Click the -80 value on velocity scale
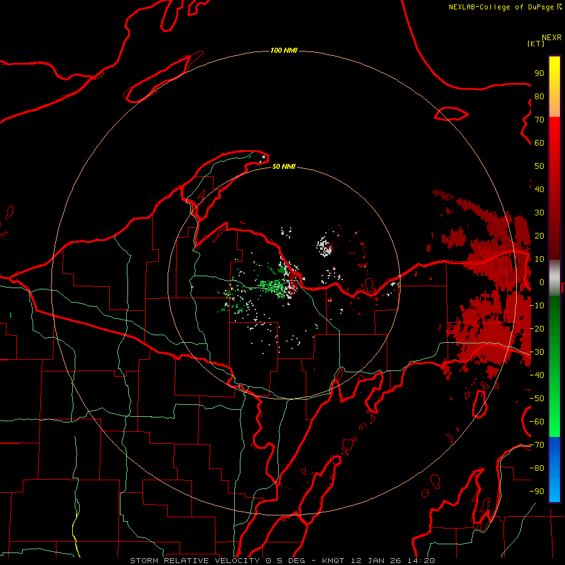Screen dimensions: 565x565 click(x=537, y=468)
